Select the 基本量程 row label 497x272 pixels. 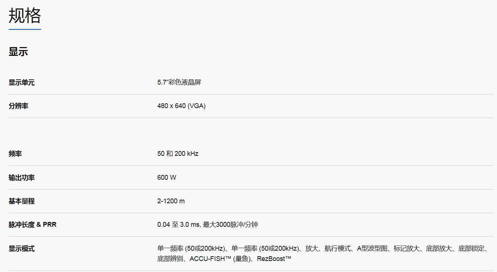pyautogui.click(x=22, y=201)
